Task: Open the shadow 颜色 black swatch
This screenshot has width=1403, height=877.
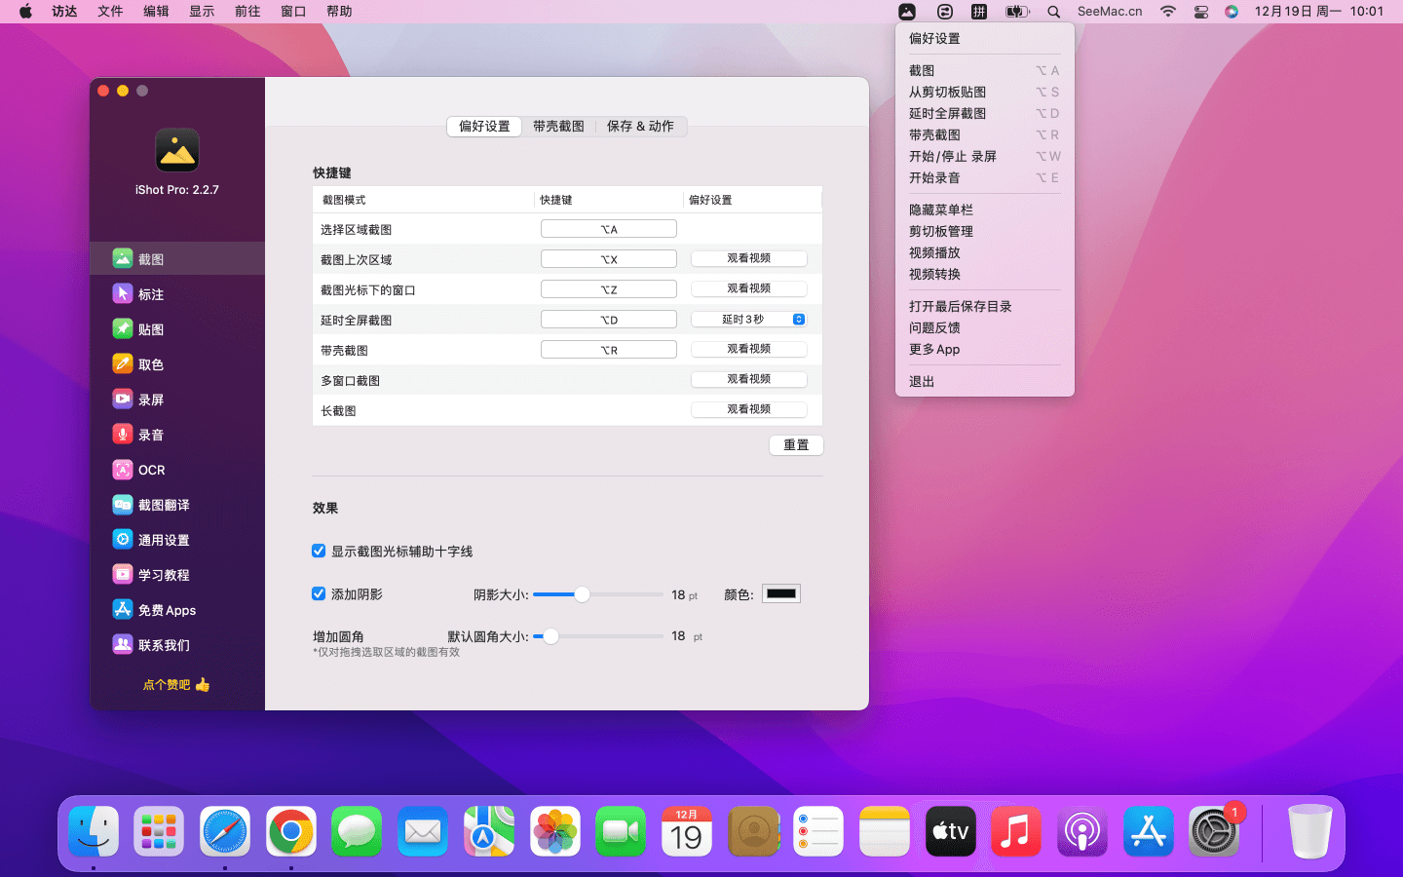Action: (781, 593)
